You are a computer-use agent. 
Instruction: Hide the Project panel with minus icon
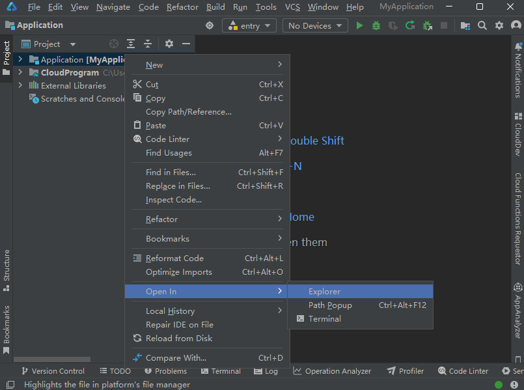pyautogui.click(x=186, y=44)
